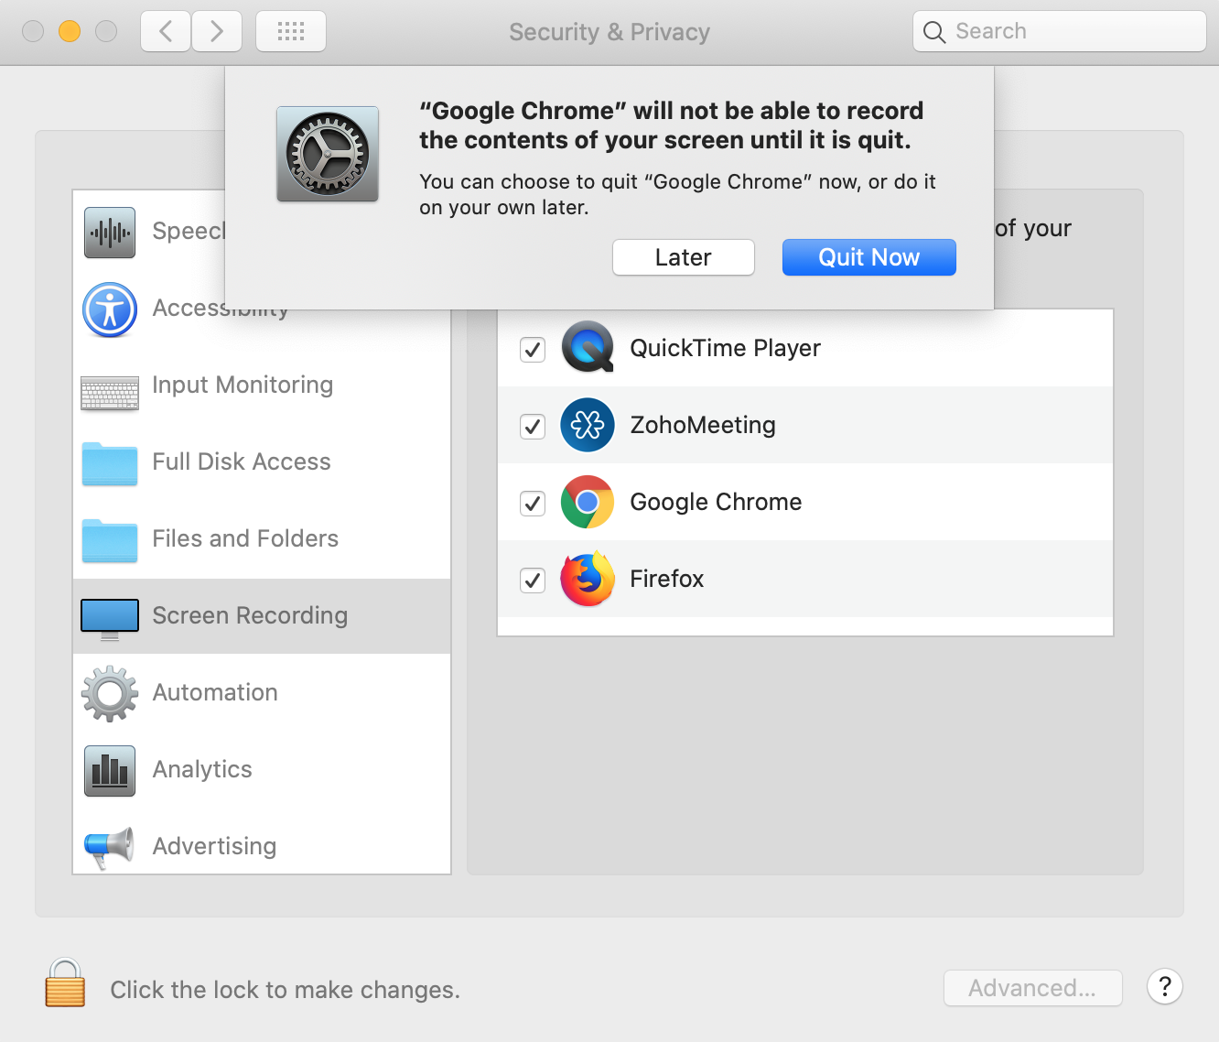Select Automation in the sidebar

tap(262, 692)
